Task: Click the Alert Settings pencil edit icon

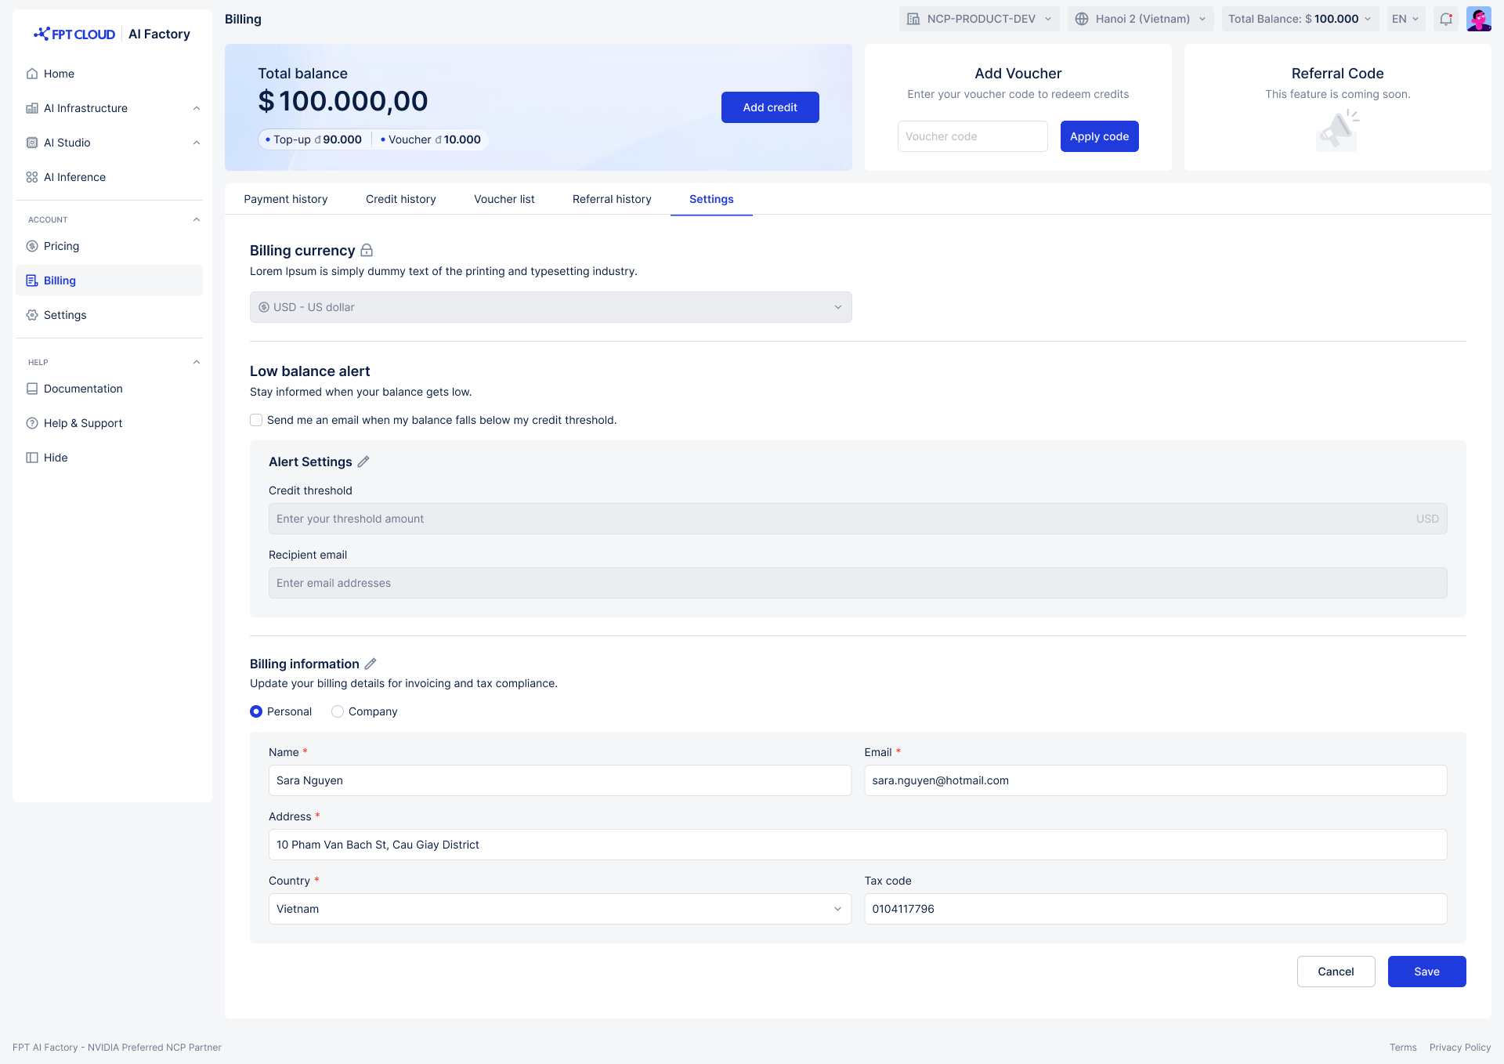Action: pos(363,462)
